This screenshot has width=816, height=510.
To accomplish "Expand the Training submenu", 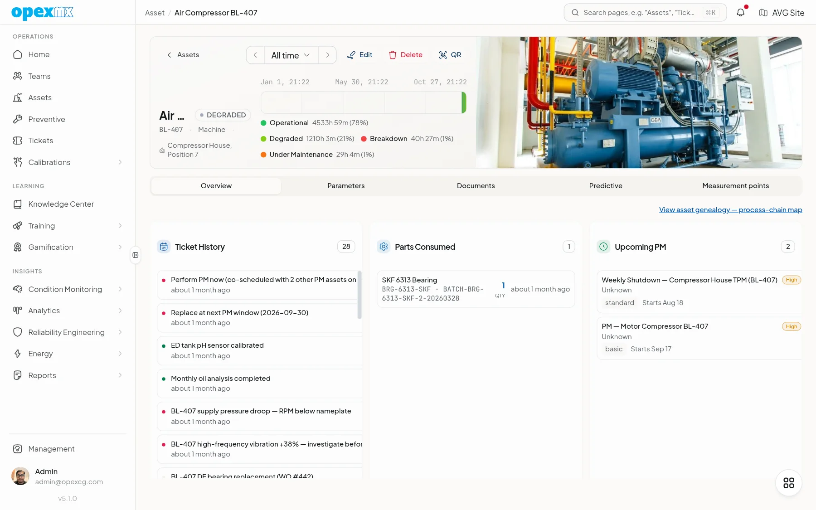I will click(x=120, y=226).
